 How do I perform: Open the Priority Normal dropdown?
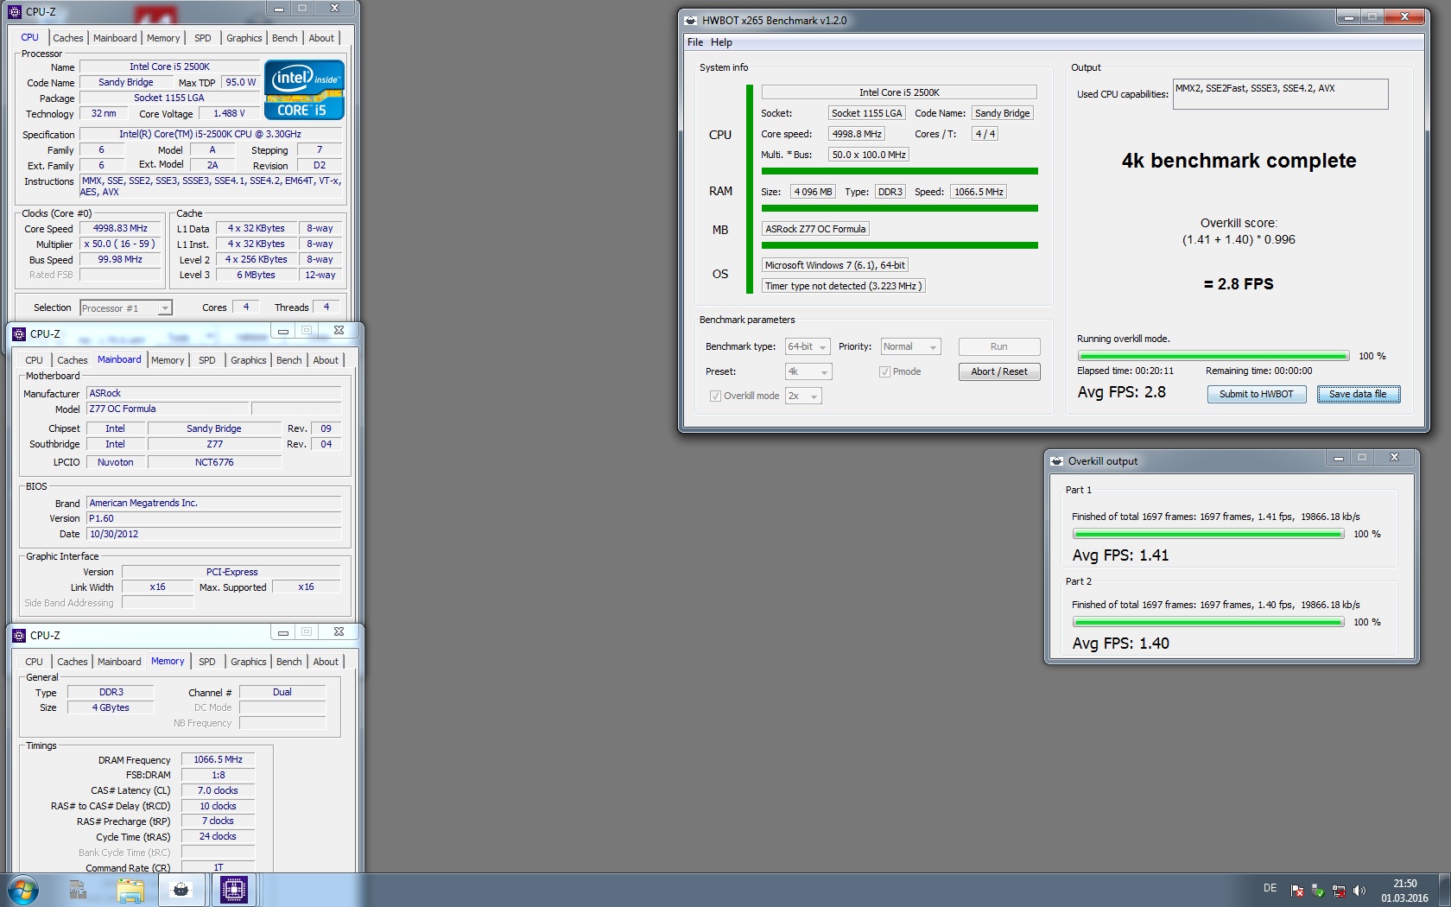click(x=910, y=347)
